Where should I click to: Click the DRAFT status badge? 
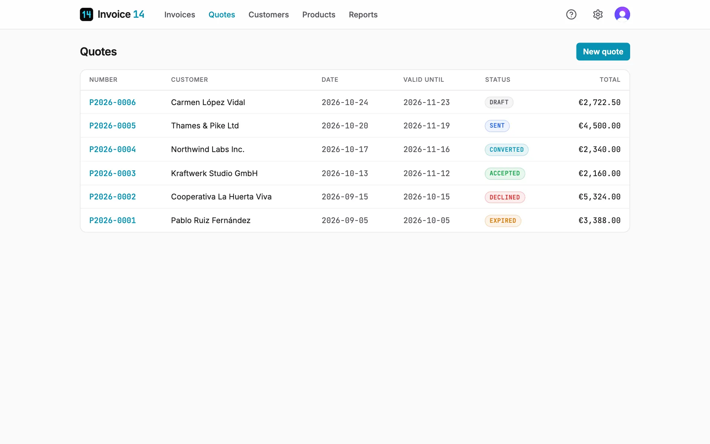499,102
